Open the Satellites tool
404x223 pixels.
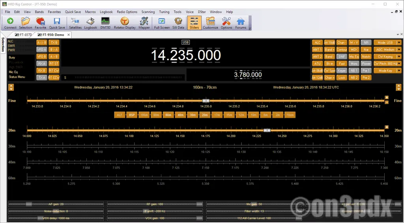[75, 23]
